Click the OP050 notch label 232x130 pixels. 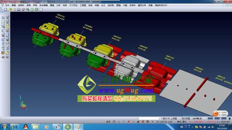coord(116,38)
